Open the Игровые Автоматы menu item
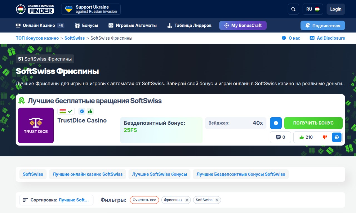The height and width of the screenshot is (213, 356). 132,26
